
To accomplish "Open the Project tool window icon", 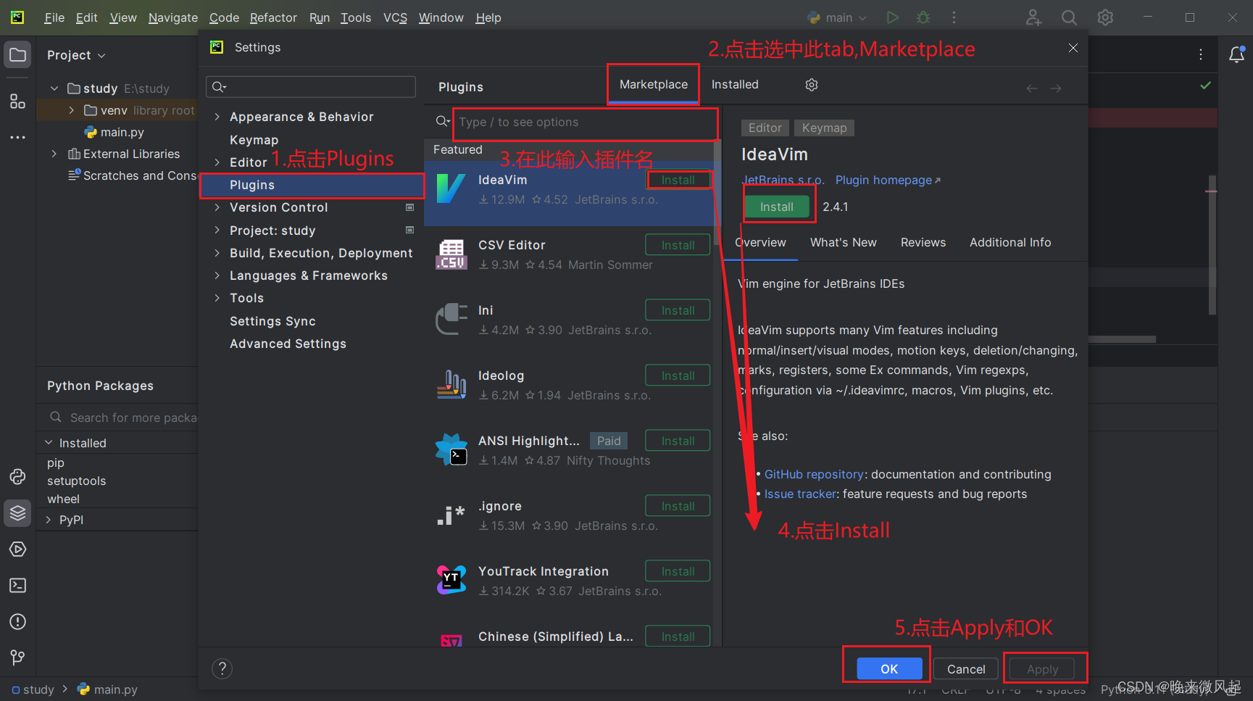I will 18,55.
